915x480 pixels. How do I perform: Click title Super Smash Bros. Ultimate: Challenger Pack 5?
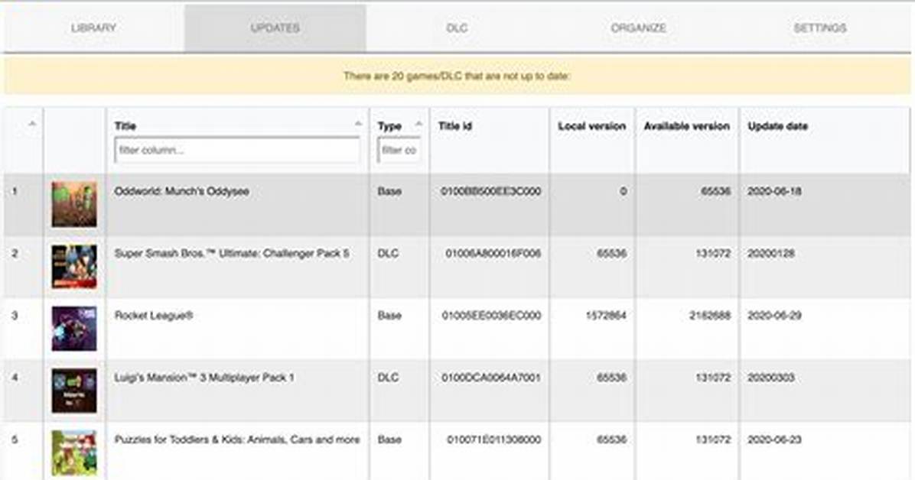click(x=232, y=254)
